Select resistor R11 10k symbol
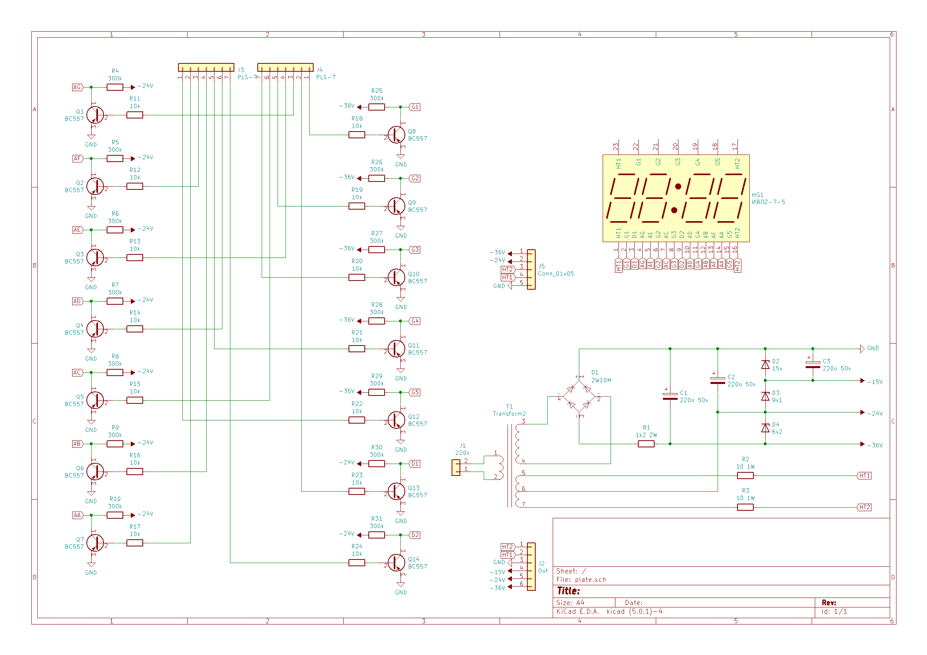The width and height of the screenshot is (927, 655). pyautogui.click(x=135, y=115)
